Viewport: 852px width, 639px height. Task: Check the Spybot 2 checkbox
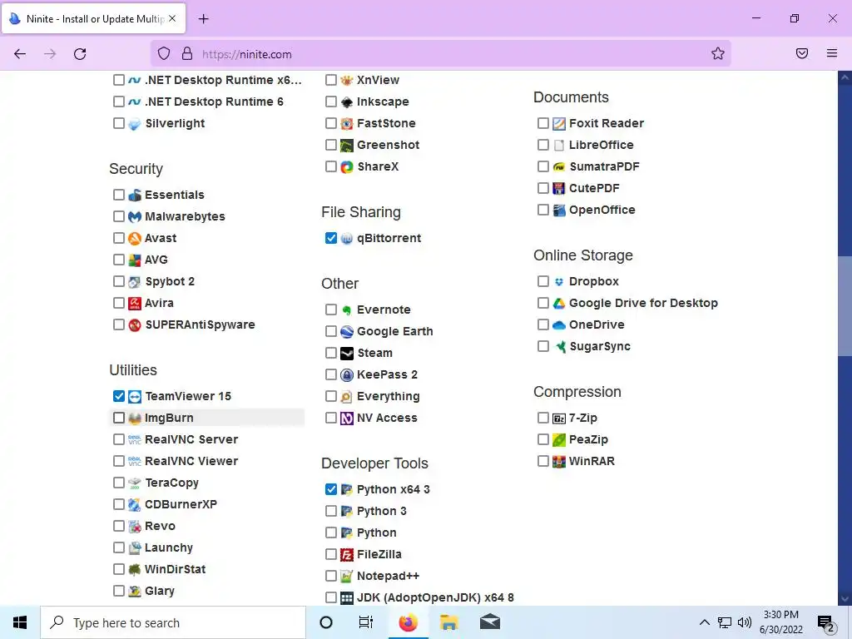pyautogui.click(x=119, y=281)
